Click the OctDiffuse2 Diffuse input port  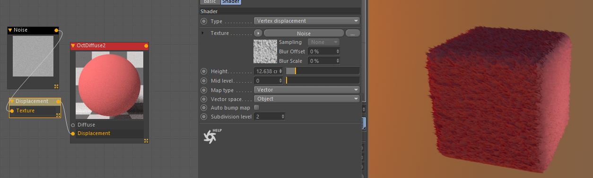click(x=73, y=125)
